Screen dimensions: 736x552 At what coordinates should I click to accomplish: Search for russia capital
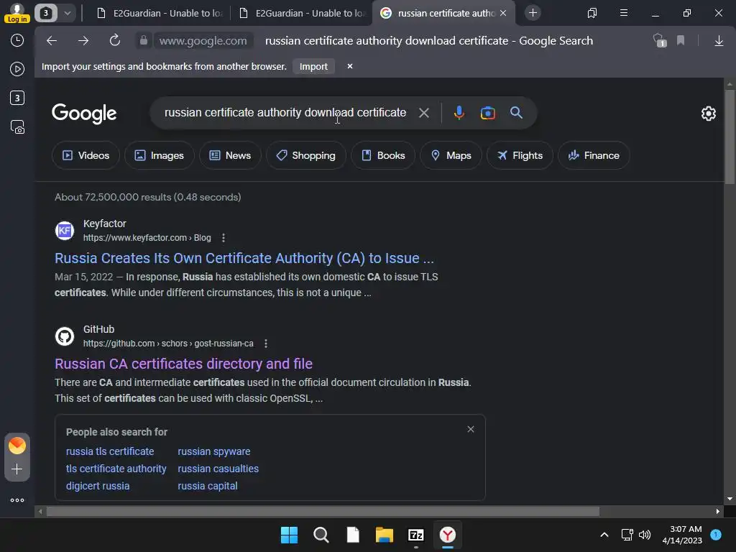point(208,487)
